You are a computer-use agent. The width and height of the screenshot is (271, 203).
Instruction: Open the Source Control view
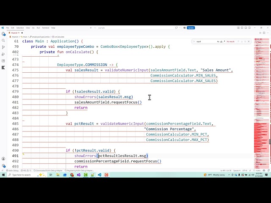pos(3,47)
